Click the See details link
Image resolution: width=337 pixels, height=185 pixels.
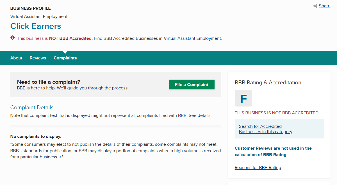pos(200,115)
